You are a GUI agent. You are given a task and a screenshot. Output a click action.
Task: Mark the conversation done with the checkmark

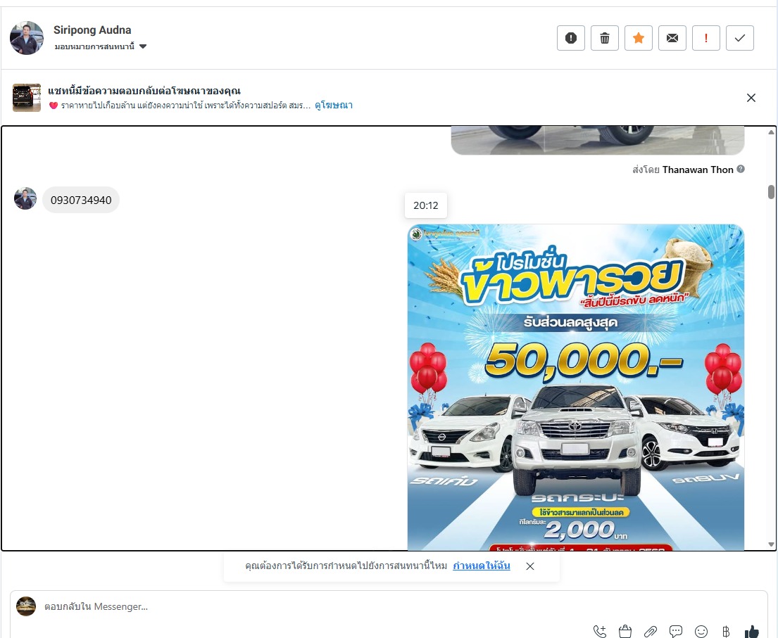pos(739,38)
